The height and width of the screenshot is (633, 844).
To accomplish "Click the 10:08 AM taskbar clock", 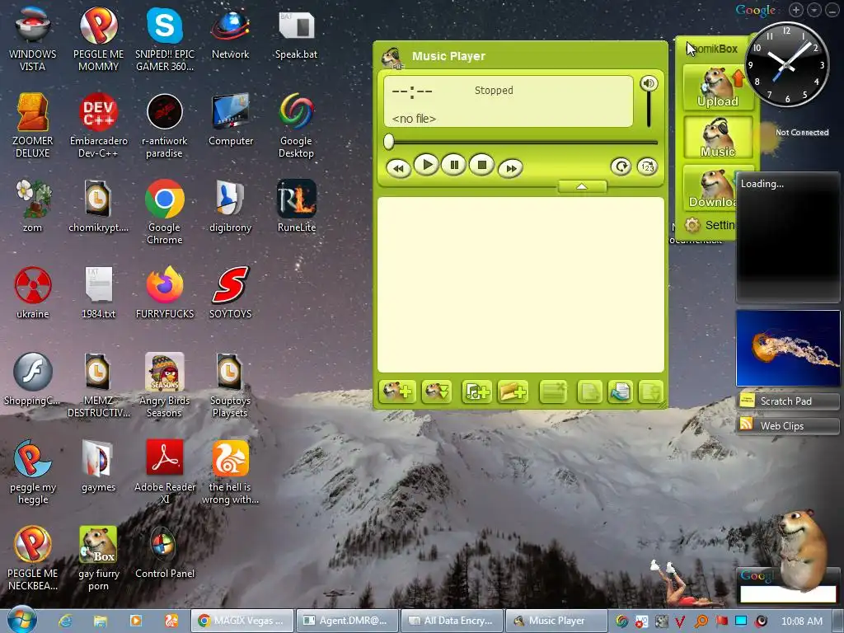I will pyautogui.click(x=802, y=621).
